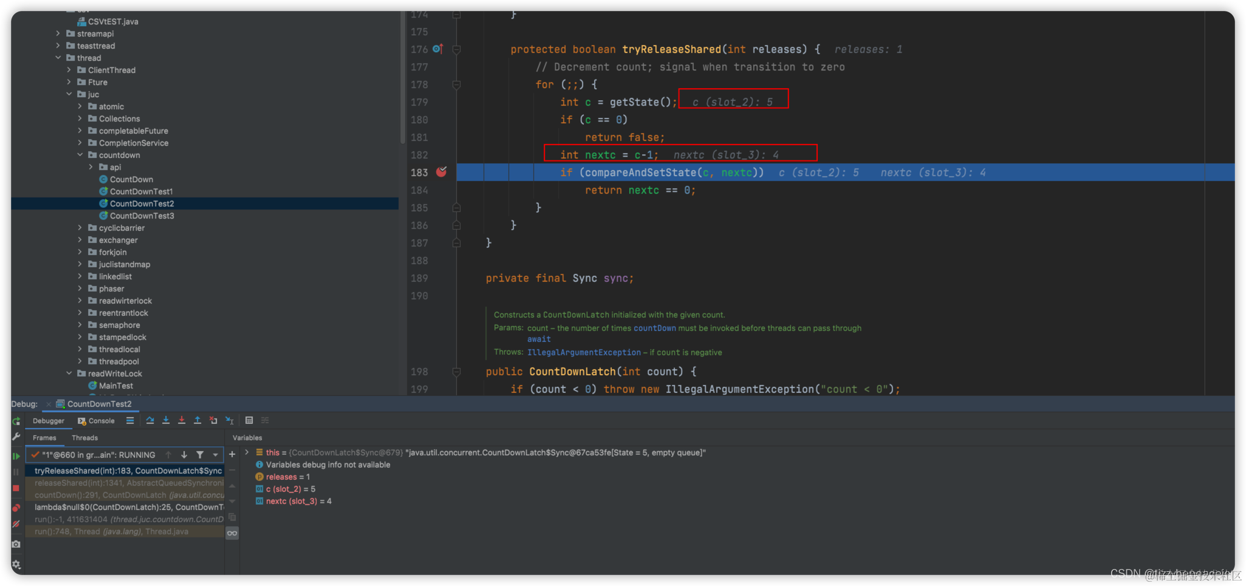Click the camera thread dump icon

[16, 544]
